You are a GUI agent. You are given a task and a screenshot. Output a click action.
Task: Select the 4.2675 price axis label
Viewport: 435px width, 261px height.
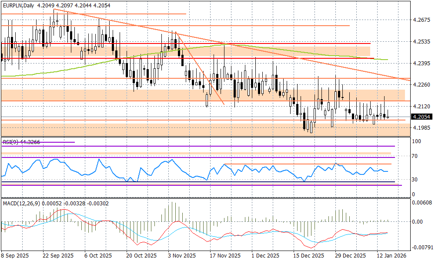click(422, 20)
